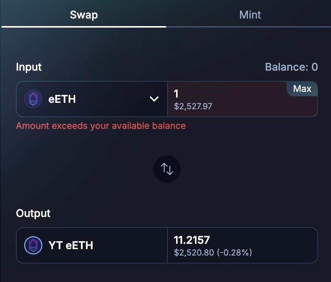
Task: Click the YT eETH output token name
Action: (x=71, y=245)
